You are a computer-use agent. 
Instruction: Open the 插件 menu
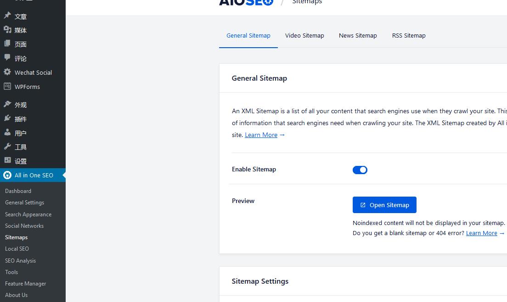click(x=33, y=119)
